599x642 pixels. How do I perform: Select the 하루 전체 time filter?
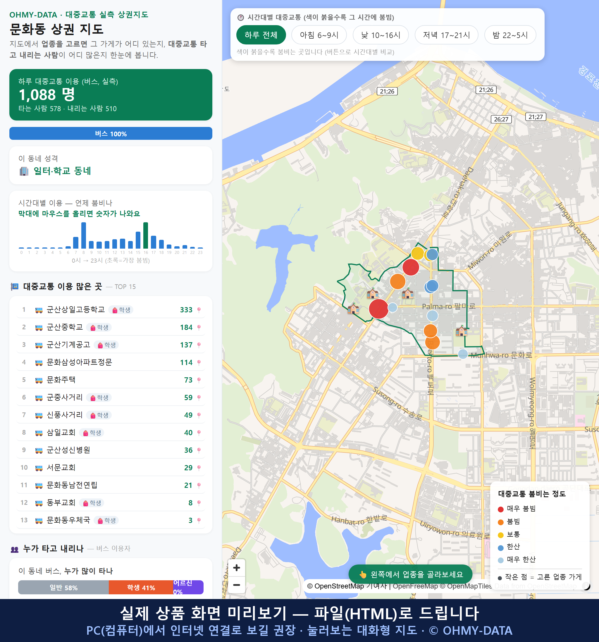tap(261, 35)
